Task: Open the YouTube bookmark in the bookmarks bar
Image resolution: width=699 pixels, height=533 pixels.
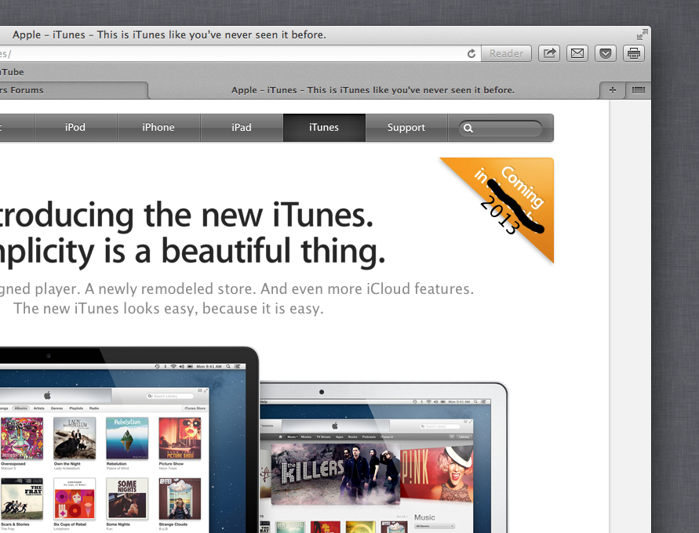Action: pos(12,72)
